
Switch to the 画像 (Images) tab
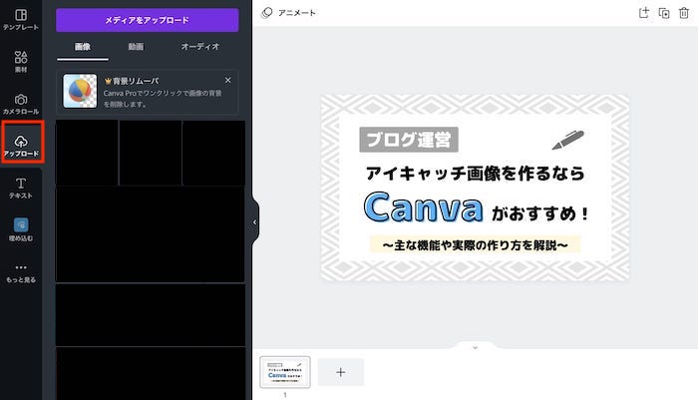click(83, 47)
